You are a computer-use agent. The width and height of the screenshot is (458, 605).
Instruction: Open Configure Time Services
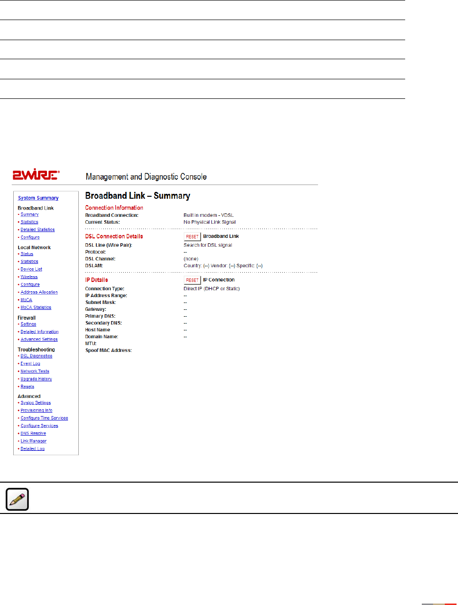(x=44, y=418)
